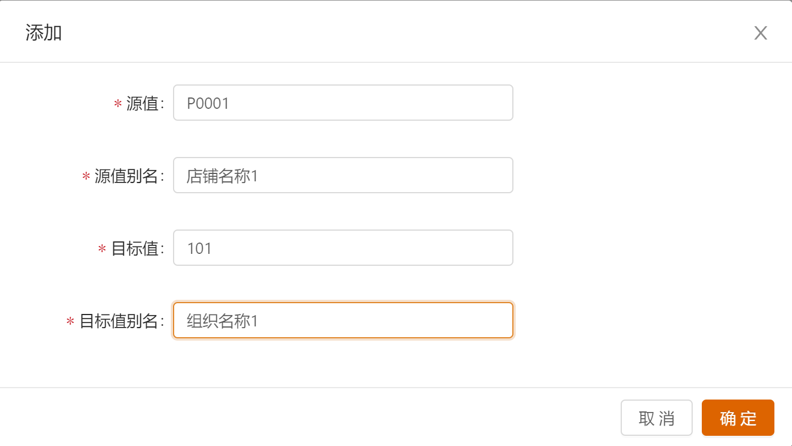Viewport: 792px width, 446px height.
Task: Click the 源值别名 field label
Action: 127,176
